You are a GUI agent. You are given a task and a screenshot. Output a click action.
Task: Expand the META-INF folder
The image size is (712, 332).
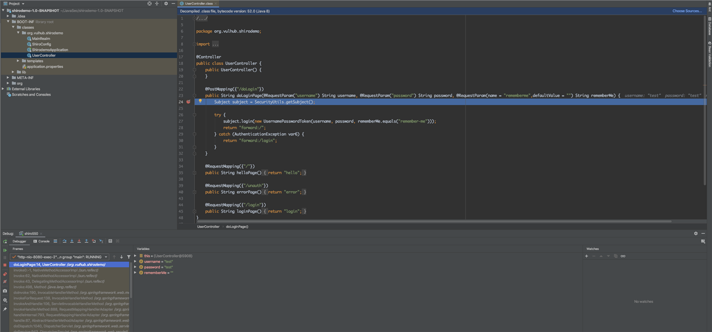(8, 78)
